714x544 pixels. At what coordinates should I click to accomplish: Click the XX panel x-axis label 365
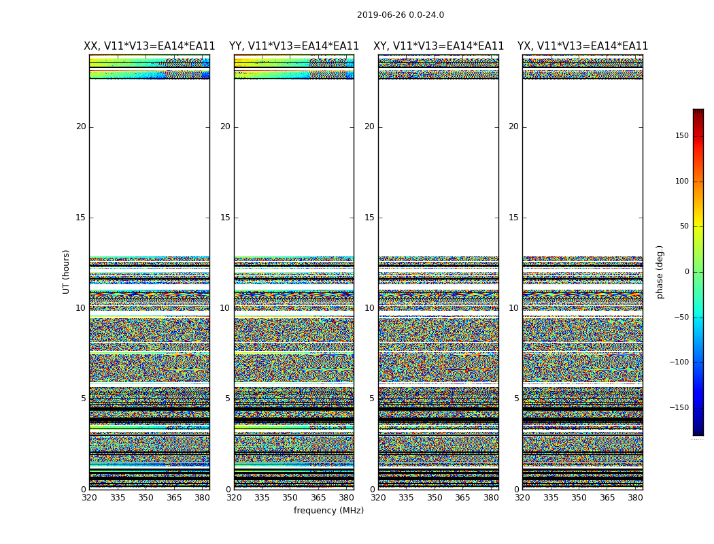pyautogui.click(x=174, y=498)
